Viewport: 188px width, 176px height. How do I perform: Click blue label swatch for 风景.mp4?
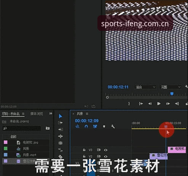6,155
